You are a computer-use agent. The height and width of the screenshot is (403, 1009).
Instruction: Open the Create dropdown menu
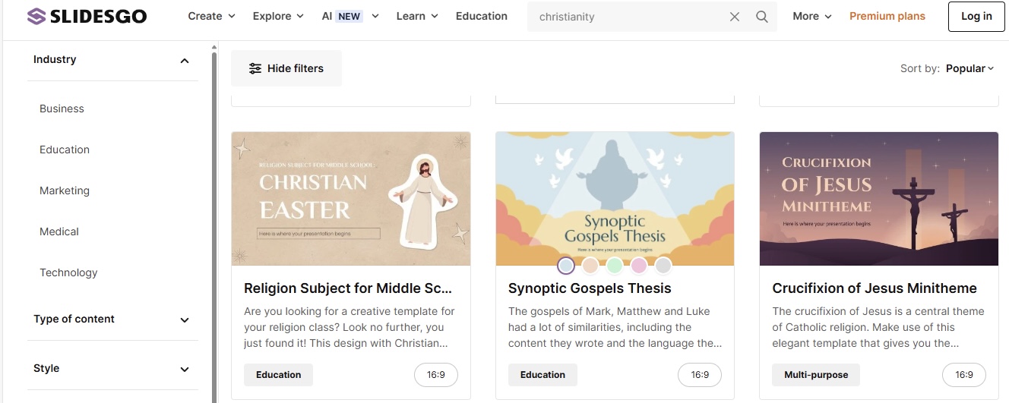click(x=212, y=16)
